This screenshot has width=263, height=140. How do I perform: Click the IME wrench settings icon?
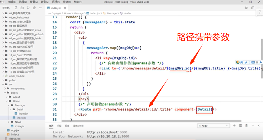tap(261, 62)
